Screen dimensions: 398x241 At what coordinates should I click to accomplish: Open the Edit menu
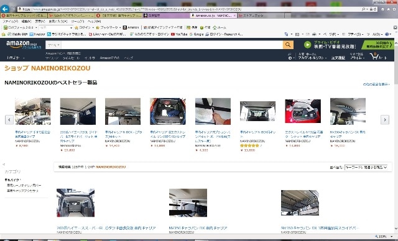(x=26, y=21)
